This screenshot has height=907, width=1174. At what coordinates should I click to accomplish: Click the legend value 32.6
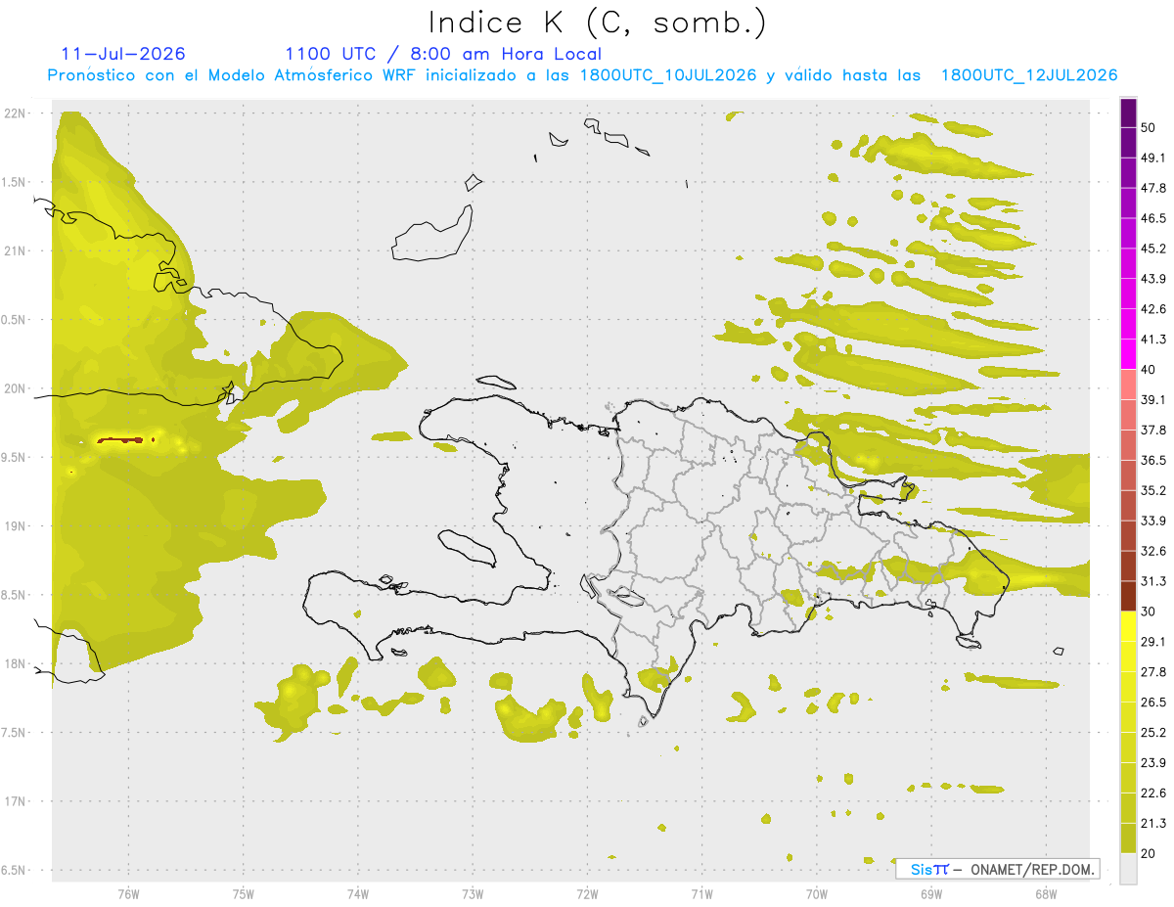pyautogui.click(x=1153, y=551)
